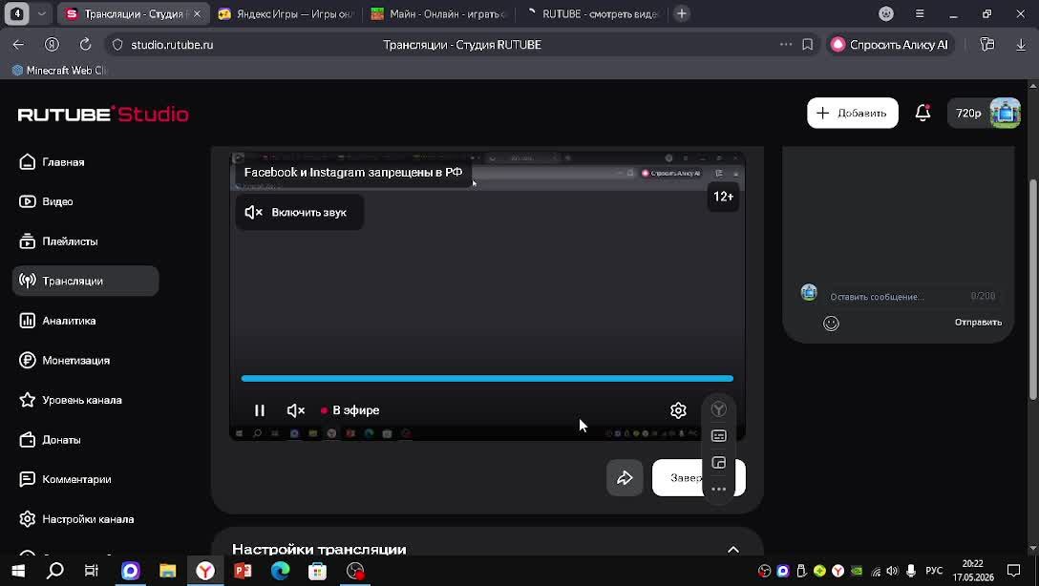
Task: Open the emoji picker in the chat
Action: [831, 324]
